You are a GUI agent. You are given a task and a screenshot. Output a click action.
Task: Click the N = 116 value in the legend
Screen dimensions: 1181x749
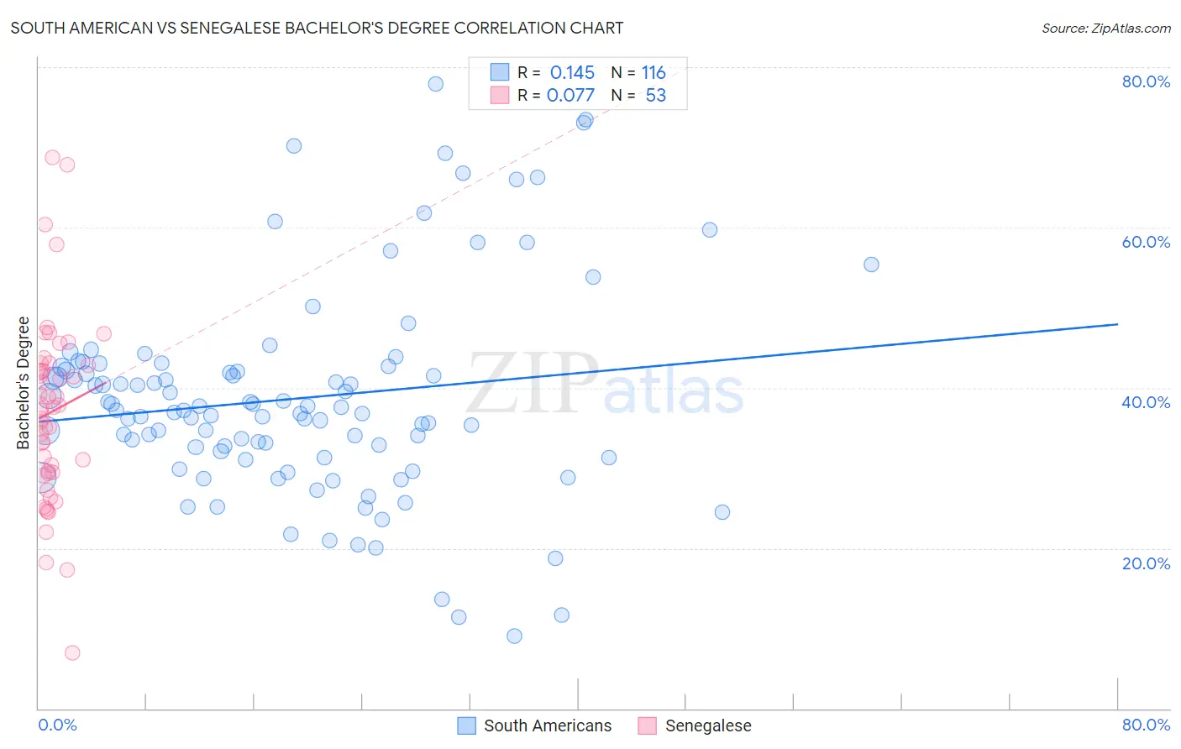pos(638,72)
